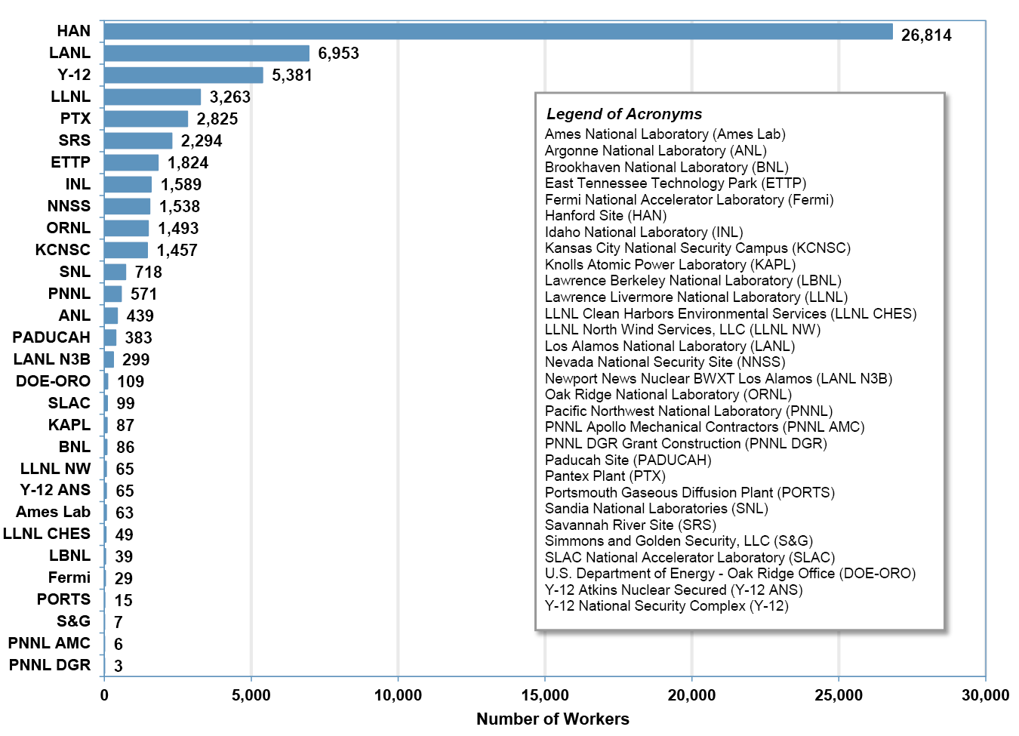Viewport: 1019px width, 736px height.
Task: Click the BNL category label
Action: point(75,447)
